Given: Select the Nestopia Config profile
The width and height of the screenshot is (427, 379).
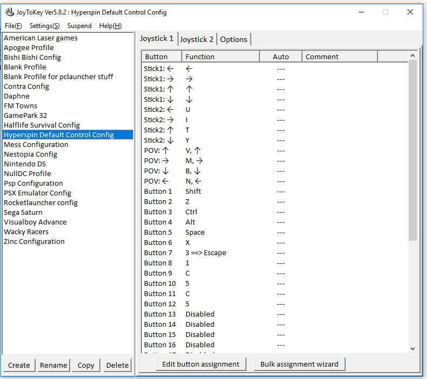Looking at the screenshot, I should pyautogui.click(x=68, y=155).
